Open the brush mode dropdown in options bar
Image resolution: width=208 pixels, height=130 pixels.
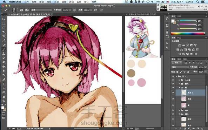tap(41, 10)
